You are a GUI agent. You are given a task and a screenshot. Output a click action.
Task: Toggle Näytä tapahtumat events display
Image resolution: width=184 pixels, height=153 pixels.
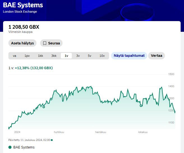[129, 56]
